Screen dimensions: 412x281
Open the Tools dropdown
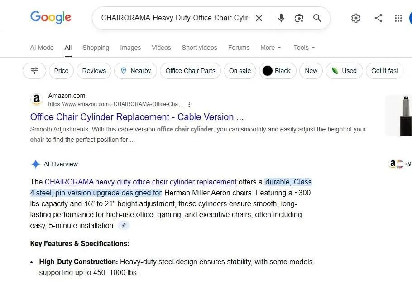point(303,48)
